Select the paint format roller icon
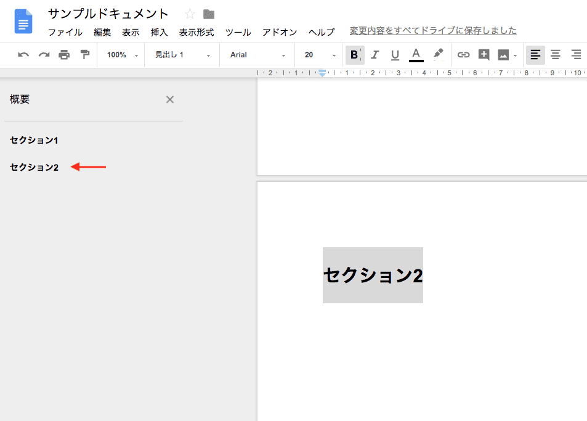Screen dimensions: 587x421 click(85, 55)
